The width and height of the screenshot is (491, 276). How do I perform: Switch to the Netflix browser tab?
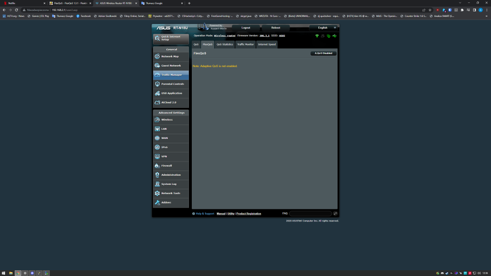coord(23,3)
